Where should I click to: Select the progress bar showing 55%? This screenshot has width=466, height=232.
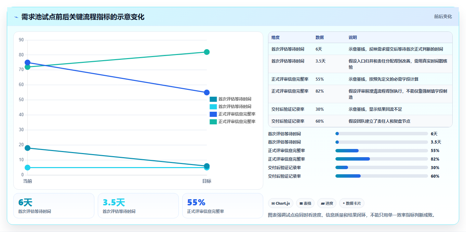pos(382,151)
